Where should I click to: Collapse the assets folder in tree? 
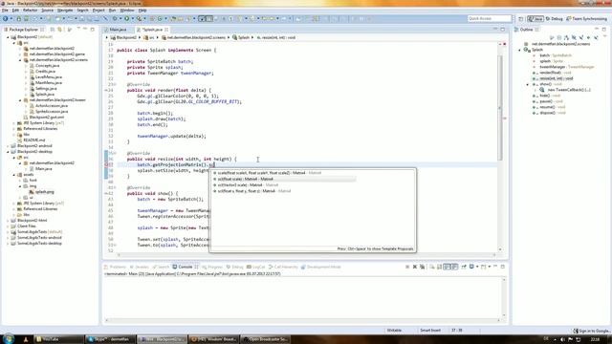point(14,175)
